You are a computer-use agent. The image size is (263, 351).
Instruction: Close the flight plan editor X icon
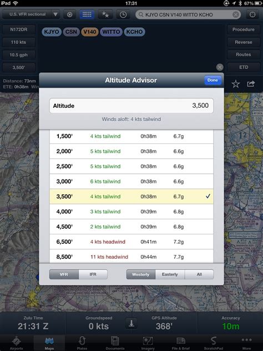[x=220, y=67]
